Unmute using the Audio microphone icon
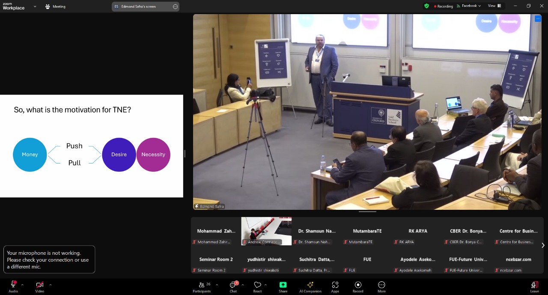 (x=13, y=285)
